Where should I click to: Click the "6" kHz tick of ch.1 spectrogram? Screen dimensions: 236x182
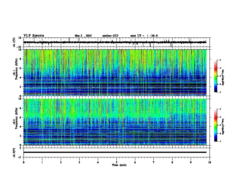point(21,68)
